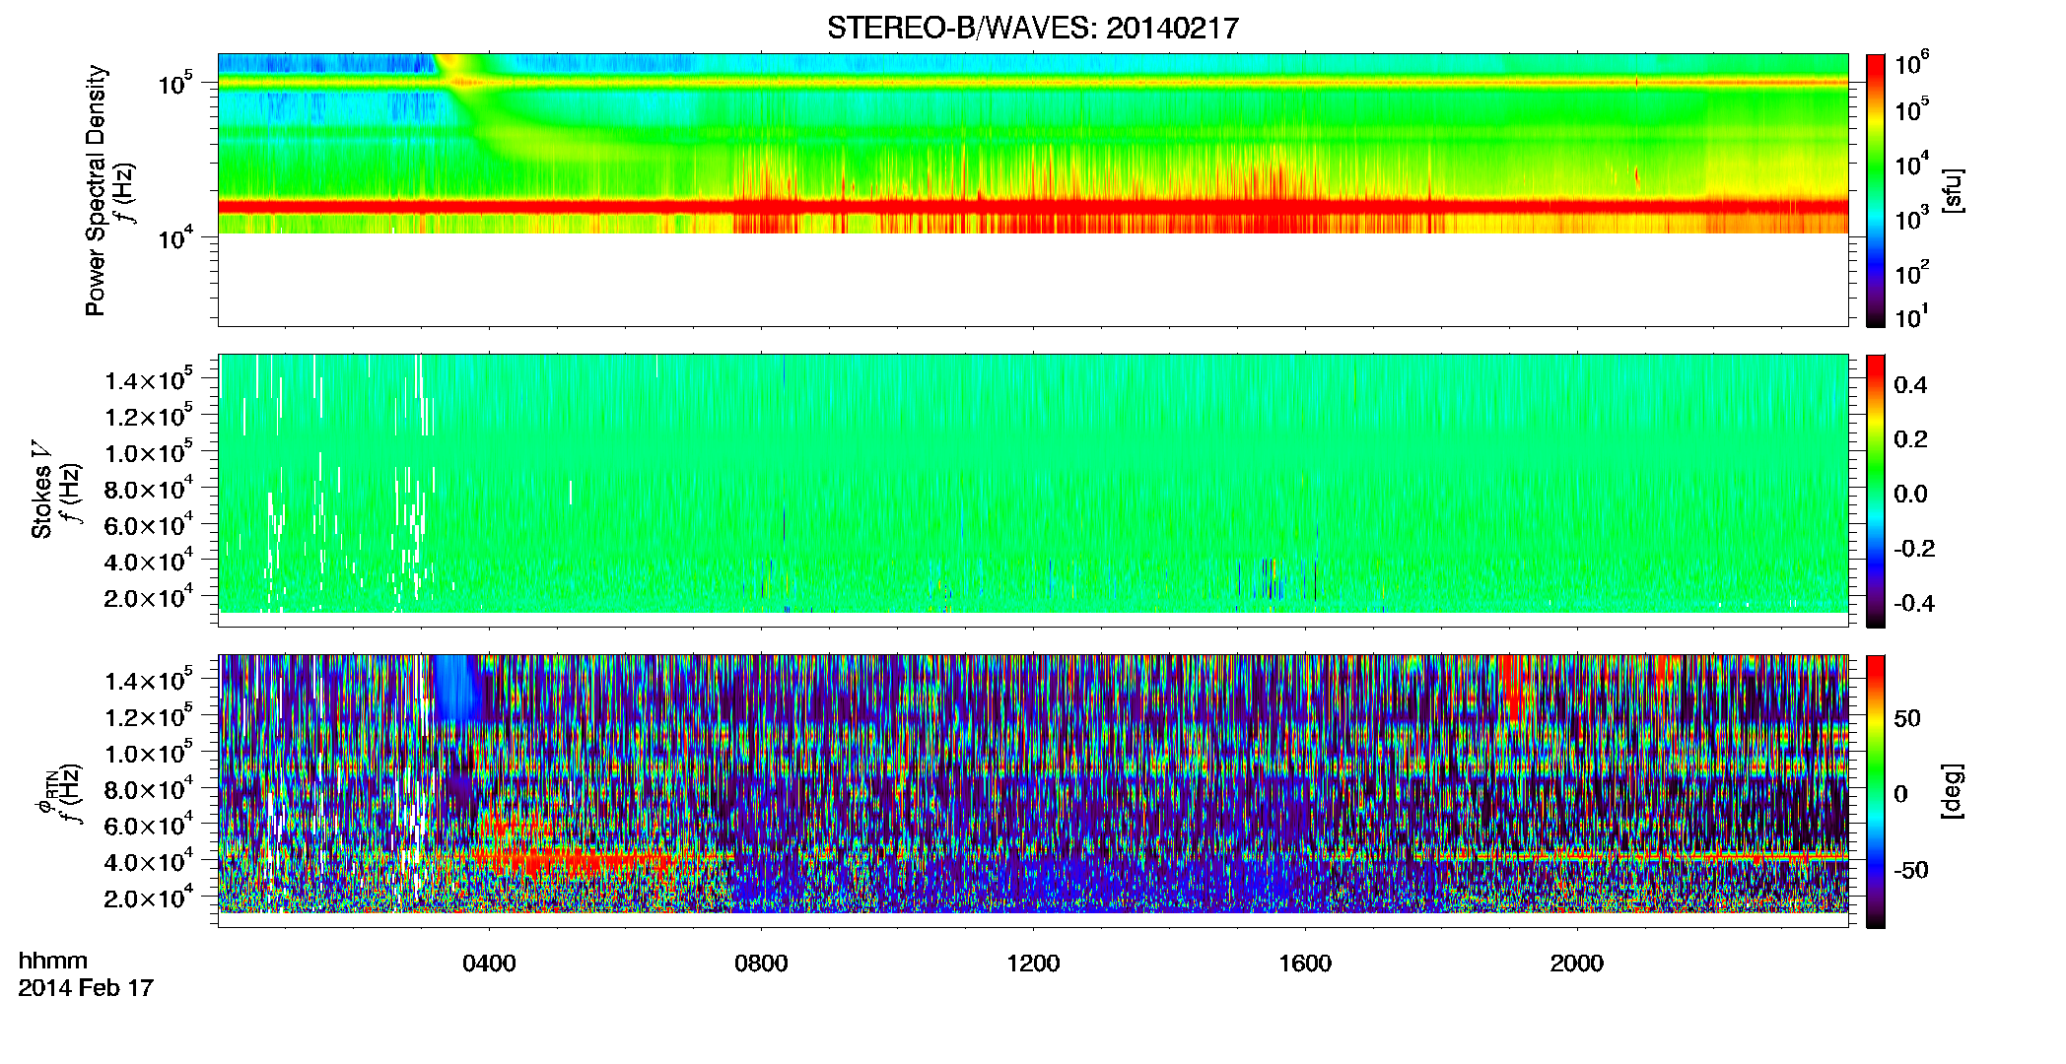This screenshot has height=1064, width=2066.
Task: Select the 1600 time axis label
Action: click(1305, 964)
